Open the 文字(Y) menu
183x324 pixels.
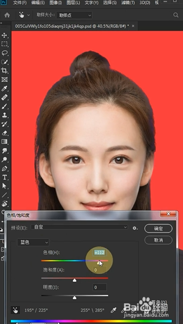point(92,3)
